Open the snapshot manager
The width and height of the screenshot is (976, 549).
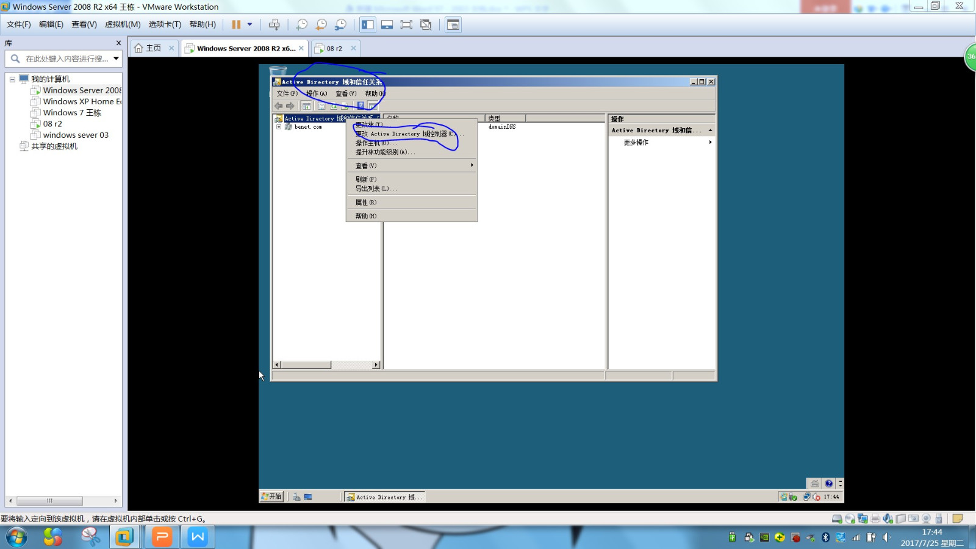tap(341, 24)
